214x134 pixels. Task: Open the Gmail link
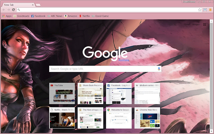(x=187, y=24)
